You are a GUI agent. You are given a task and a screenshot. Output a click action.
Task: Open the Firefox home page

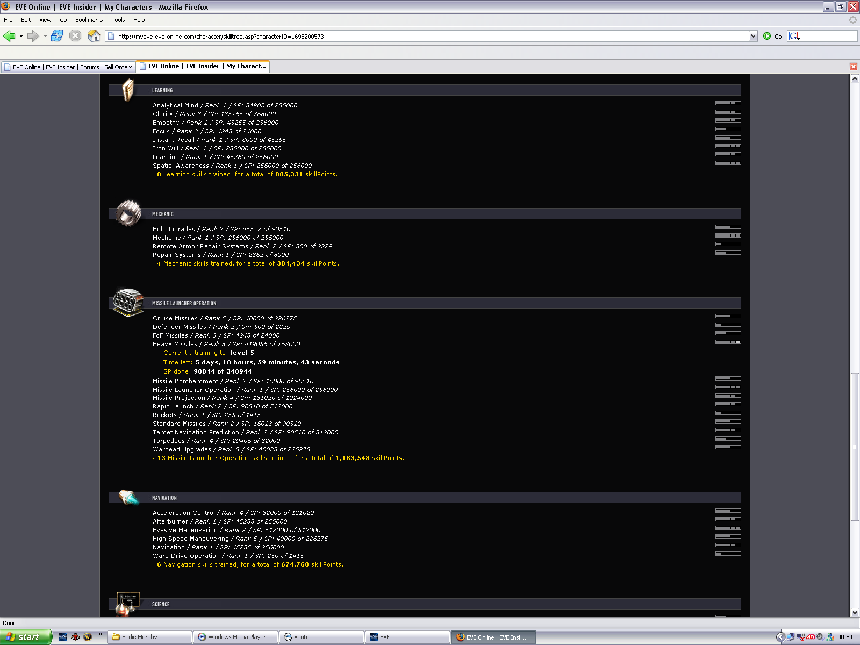click(x=94, y=36)
